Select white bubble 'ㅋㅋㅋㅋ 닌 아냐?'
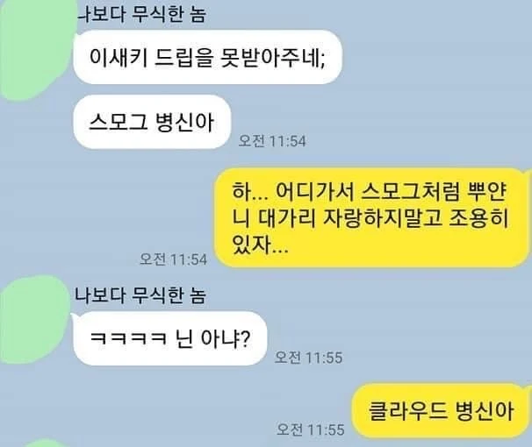Image resolution: width=532 pixels, height=447 pixels. click(x=170, y=338)
